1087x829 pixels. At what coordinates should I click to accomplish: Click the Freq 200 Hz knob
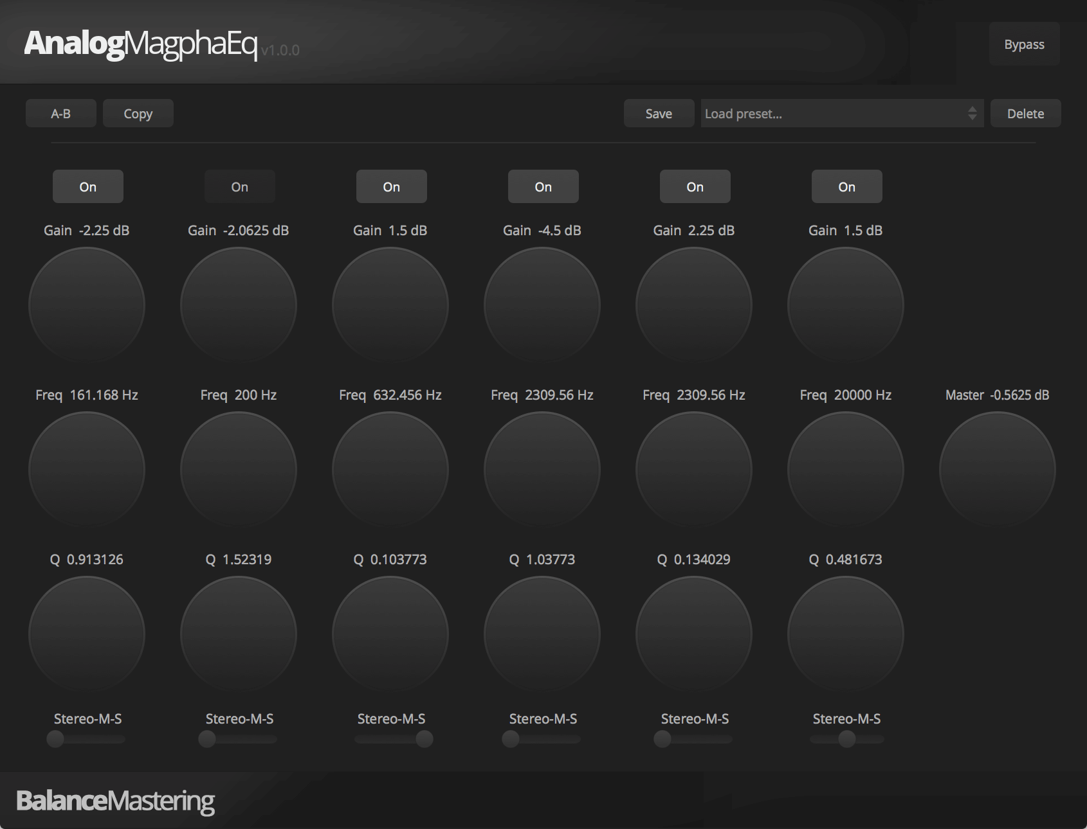239,470
